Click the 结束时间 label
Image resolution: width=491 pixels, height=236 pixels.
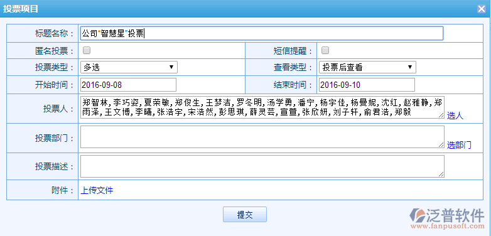coord(293,85)
